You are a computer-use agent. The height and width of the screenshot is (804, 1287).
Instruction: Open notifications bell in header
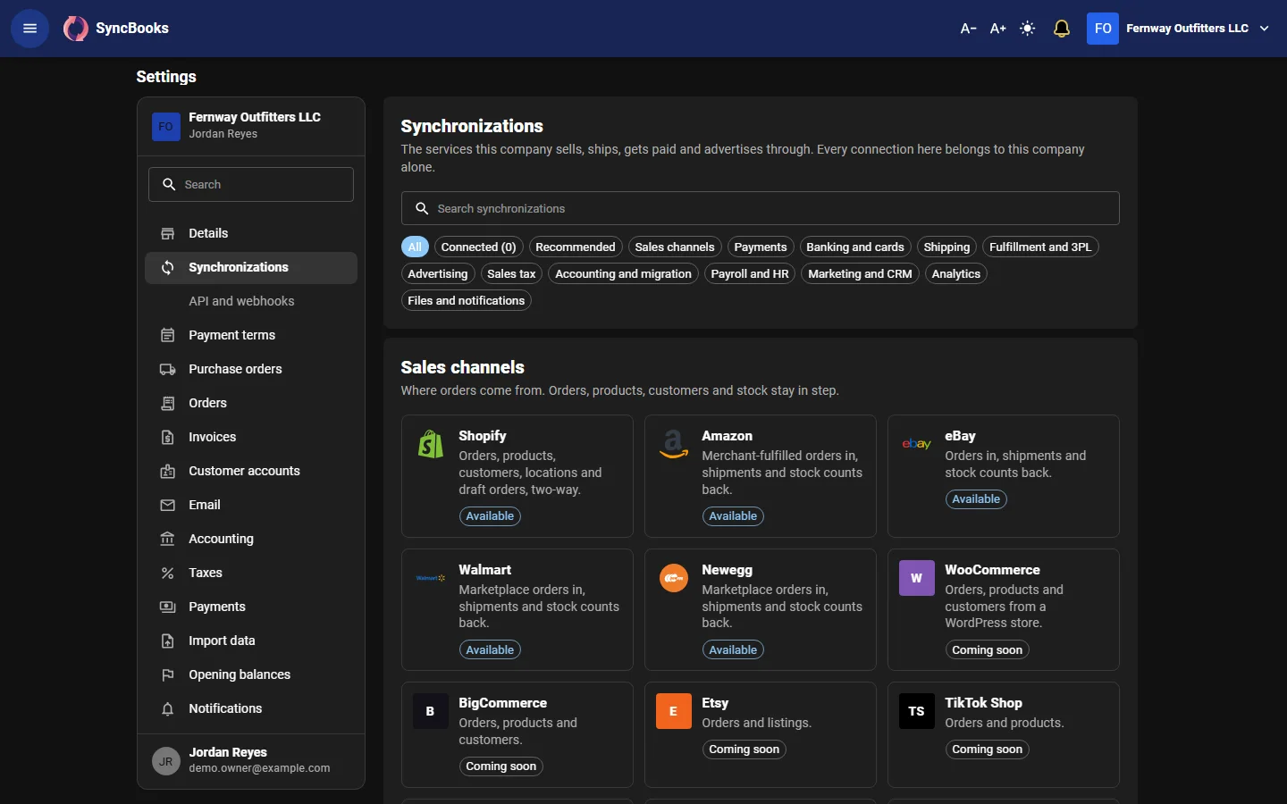click(1062, 29)
